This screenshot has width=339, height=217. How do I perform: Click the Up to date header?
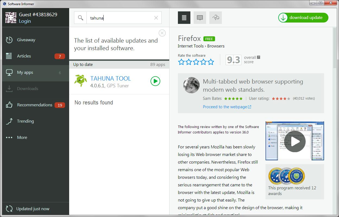[x=83, y=65]
